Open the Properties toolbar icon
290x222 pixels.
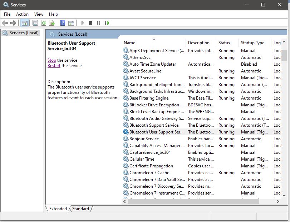click(x=35, y=23)
